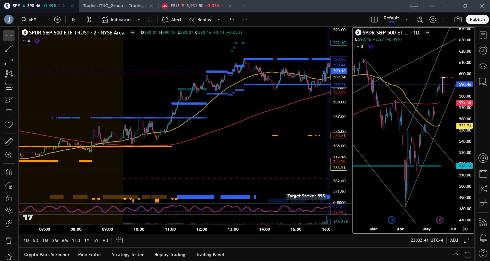
Task: Expand the favorite indicators dropdown arrow
Action: coord(139,19)
